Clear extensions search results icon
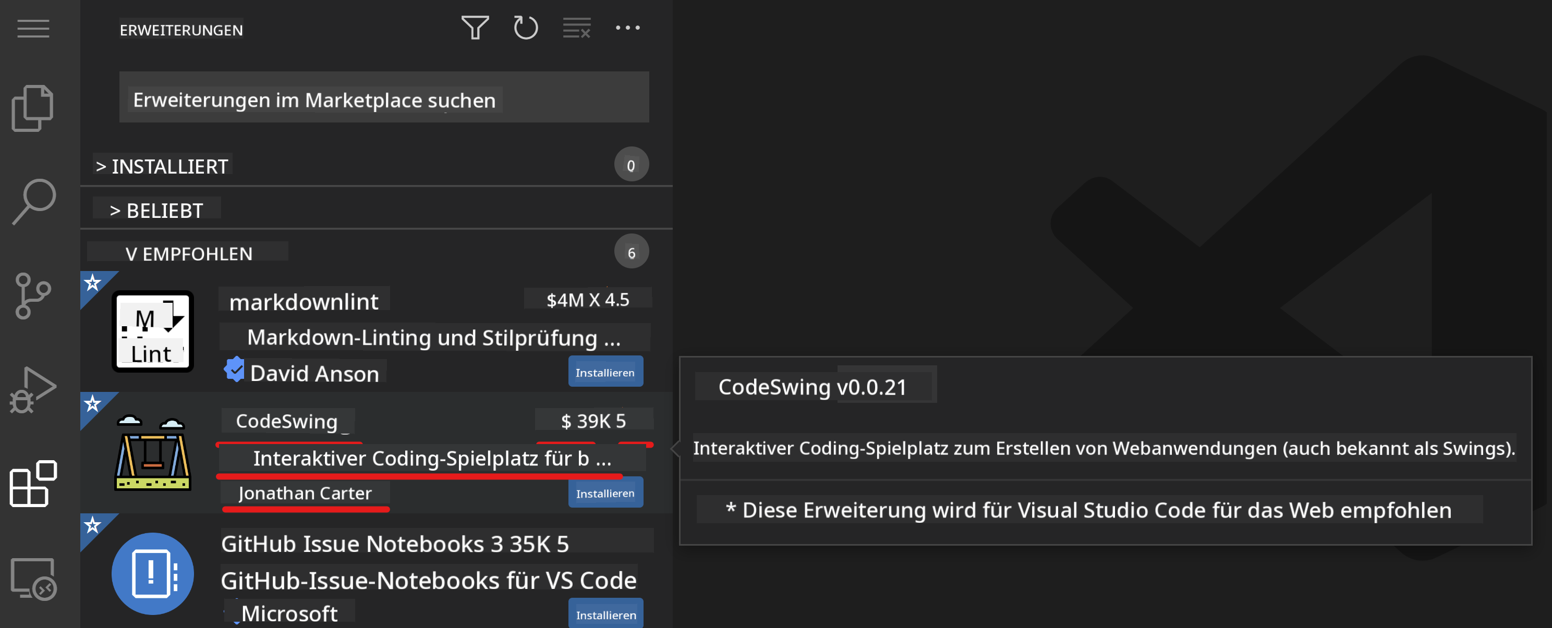Image resolution: width=1552 pixels, height=628 pixels. 576,28
